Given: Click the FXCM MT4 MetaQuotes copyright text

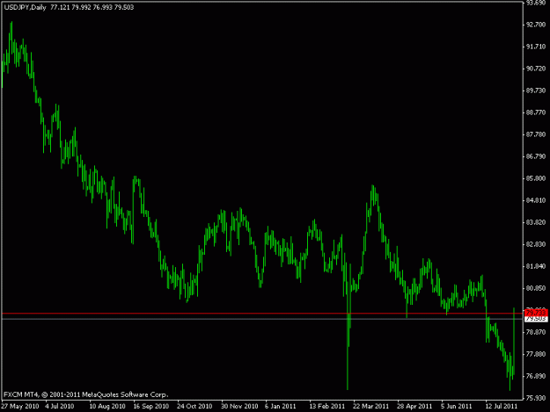Looking at the screenshot, I should (86, 394).
